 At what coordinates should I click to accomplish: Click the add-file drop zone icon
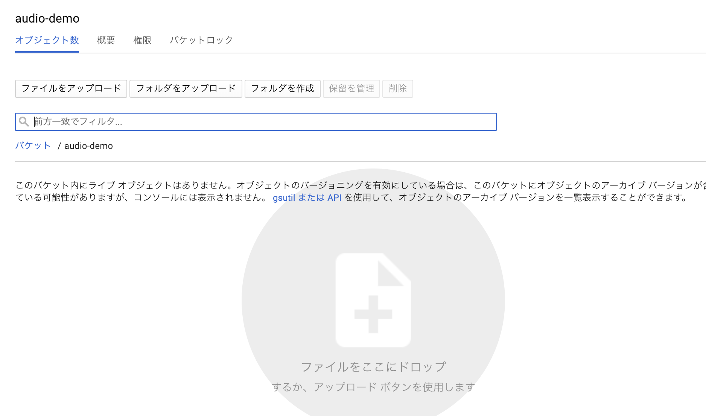tap(373, 300)
